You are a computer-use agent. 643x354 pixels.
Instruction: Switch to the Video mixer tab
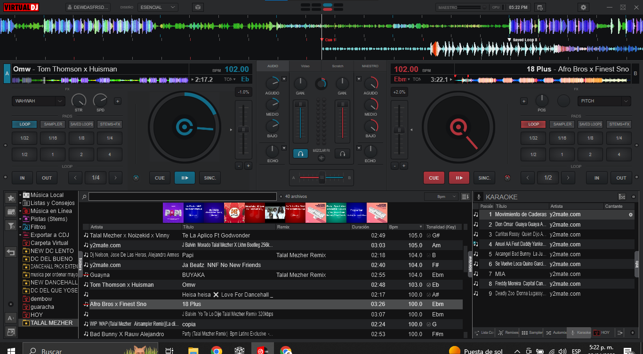[305, 66]
